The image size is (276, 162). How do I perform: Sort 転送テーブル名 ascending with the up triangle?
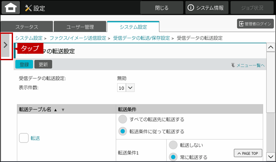[x=56, y=110]
